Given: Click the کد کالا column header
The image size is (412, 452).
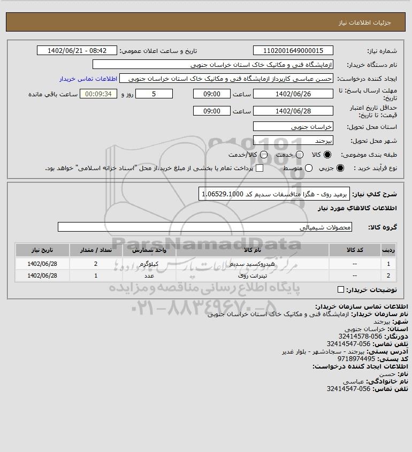Looking at the screenshot, I should click(355, 250).
